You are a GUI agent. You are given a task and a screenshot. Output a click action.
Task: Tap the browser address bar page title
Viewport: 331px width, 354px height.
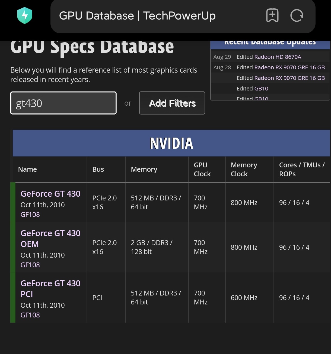(x=137, y=16)
